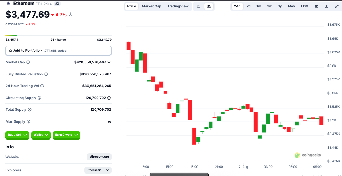342x176 pixels.
Task: Click the Market Cap info icon
Action: (28, 62)
